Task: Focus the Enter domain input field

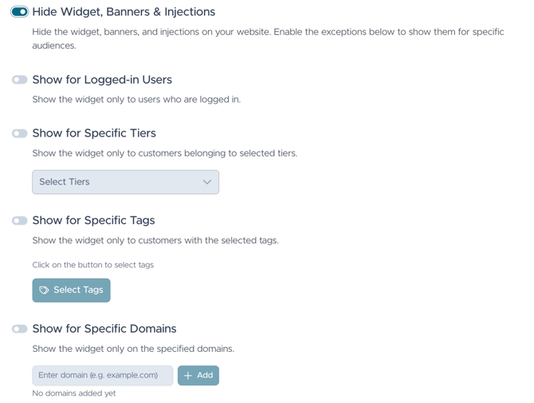Action: click(103, 375)
